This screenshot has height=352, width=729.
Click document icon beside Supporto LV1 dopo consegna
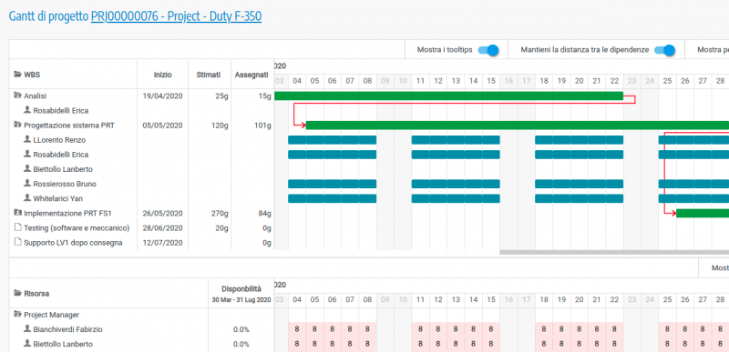click(17, 242)
